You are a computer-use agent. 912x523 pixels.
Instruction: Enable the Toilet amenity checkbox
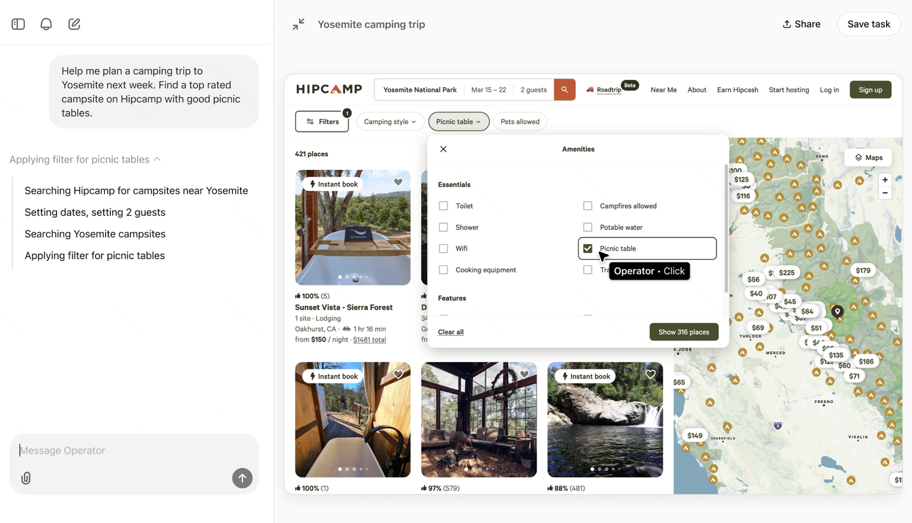[x=443, y=206]
